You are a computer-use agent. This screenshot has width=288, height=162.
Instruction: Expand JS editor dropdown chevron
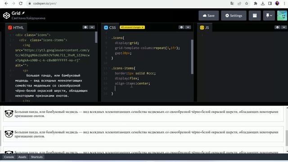point(284,27)
